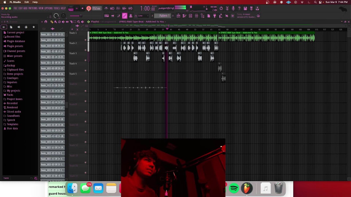Mute Track 3 with its toggle dot
Screen dimensions: 351x197
tap(85, 60)
